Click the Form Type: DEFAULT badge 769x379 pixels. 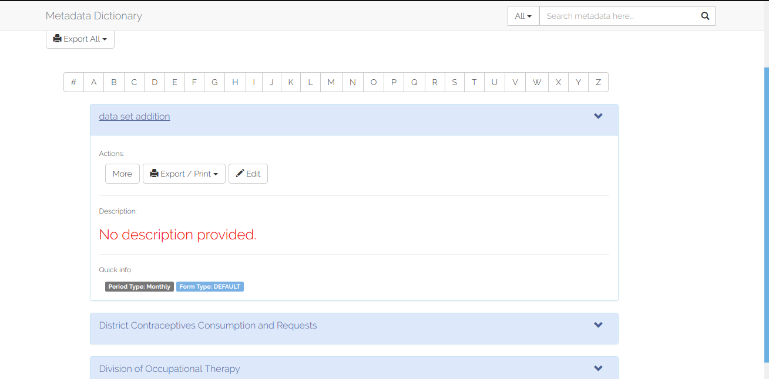point(210,286)
